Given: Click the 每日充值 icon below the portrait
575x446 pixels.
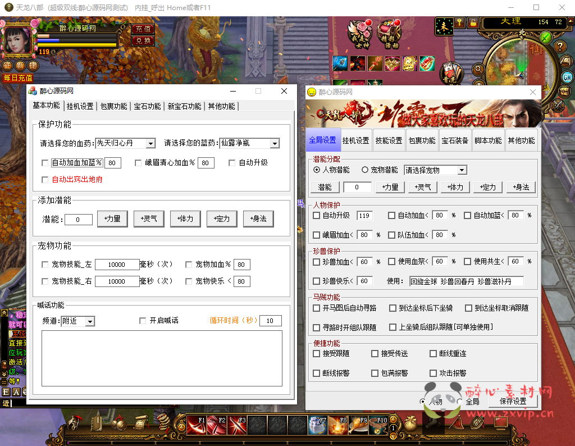Looking at the screenshot, I should [x=18, y=76].
